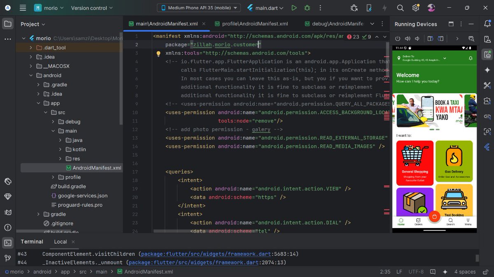This screenshot has width=494, height=277.
Task: Open Medium Phone API 35 device dropdown
Action: [x=199, y=8]
